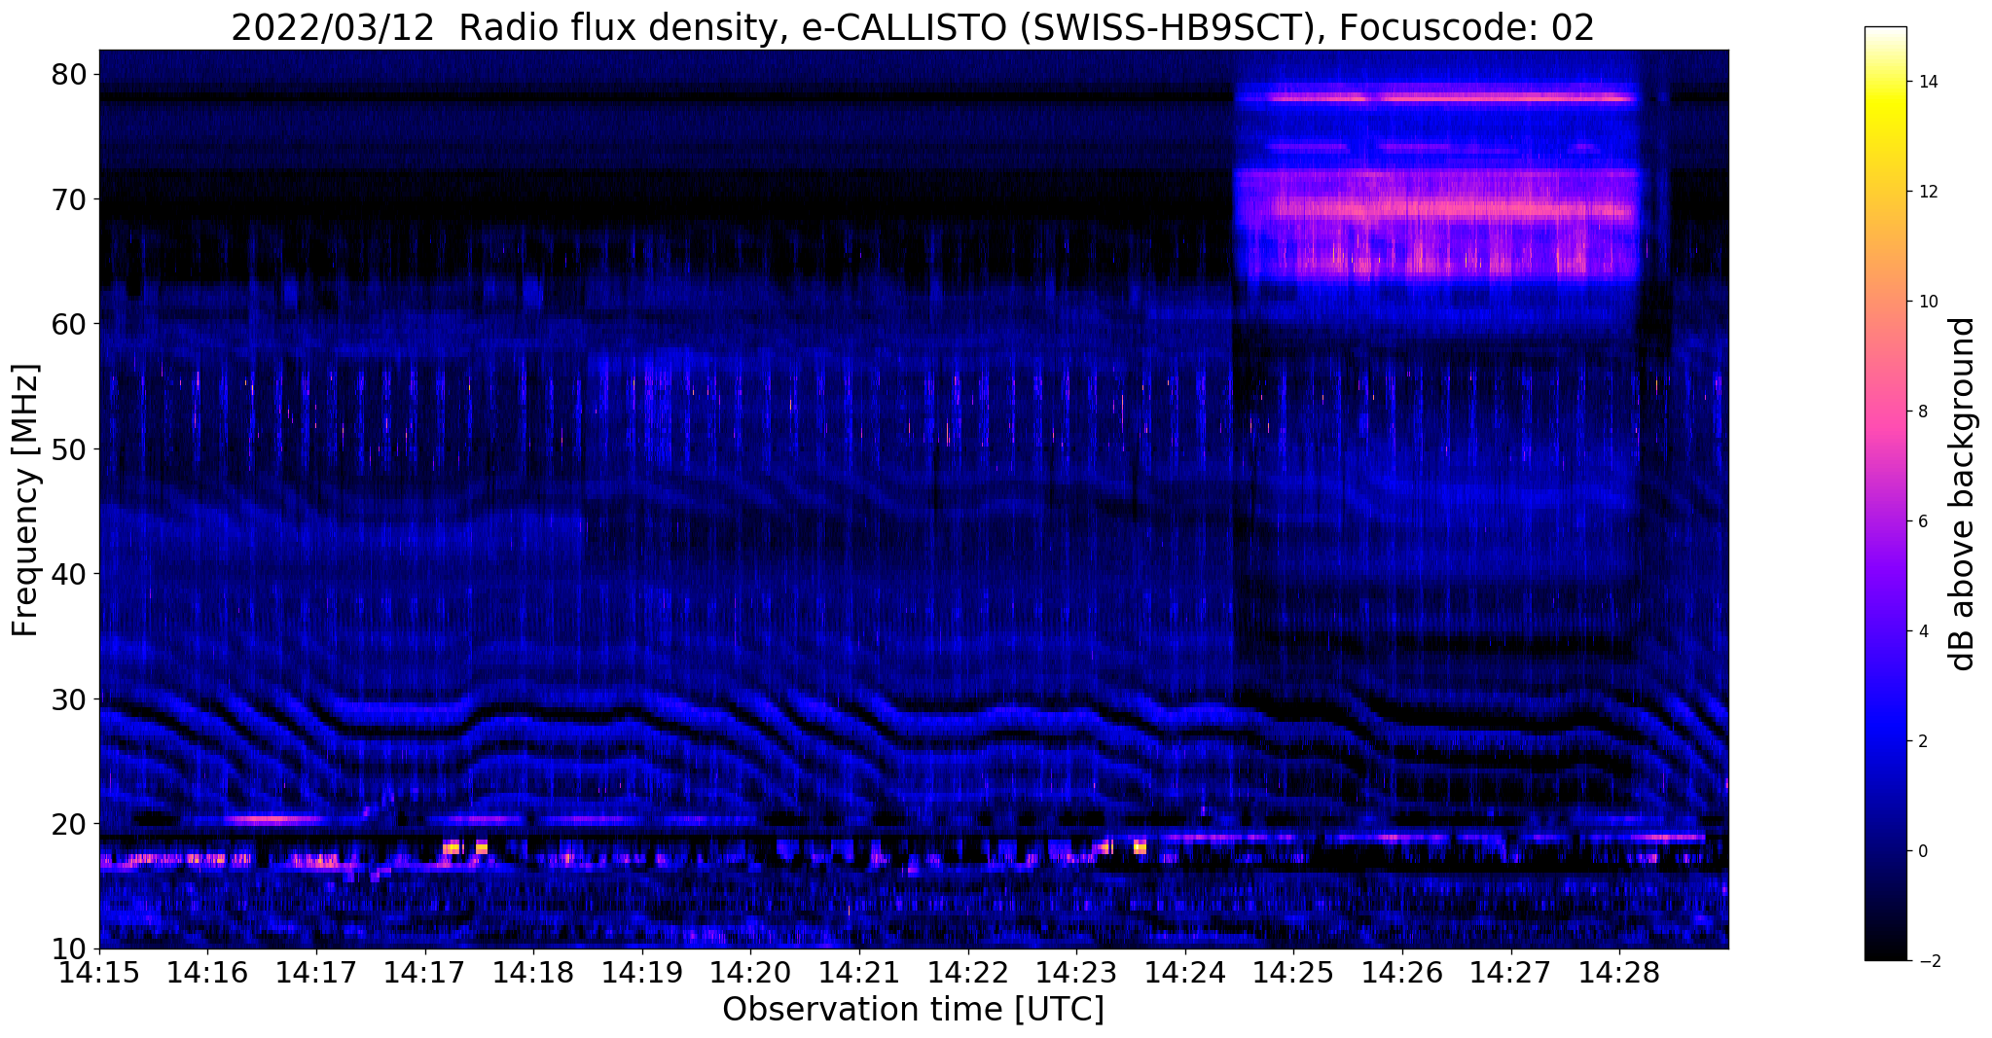Click the colorbar tick label 8
This screenshot has height=1038, width=1992.
[x=1922, y=412]
